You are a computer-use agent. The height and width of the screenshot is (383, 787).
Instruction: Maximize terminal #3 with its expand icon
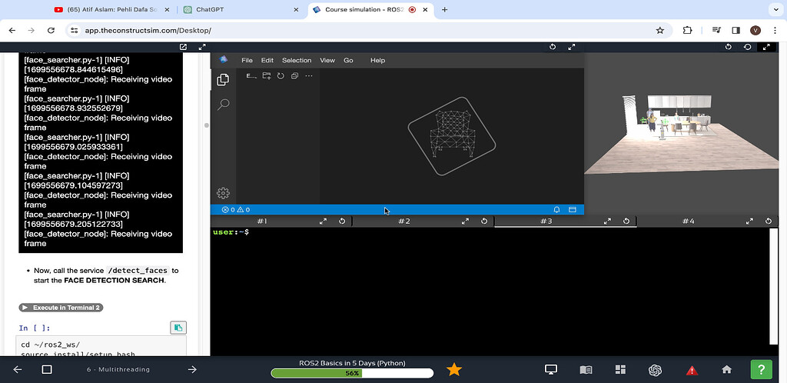tap(607, 221)
